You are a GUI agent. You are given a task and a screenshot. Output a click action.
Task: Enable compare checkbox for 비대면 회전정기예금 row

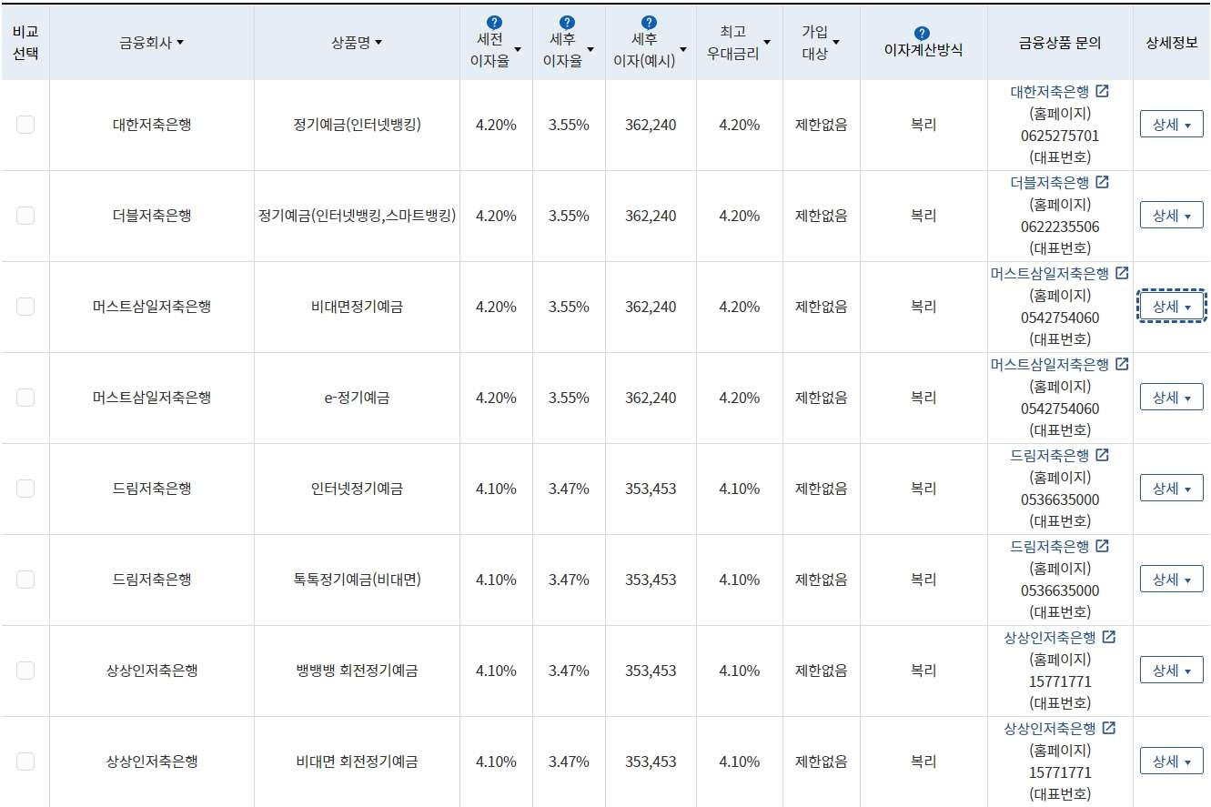point(25,762)
